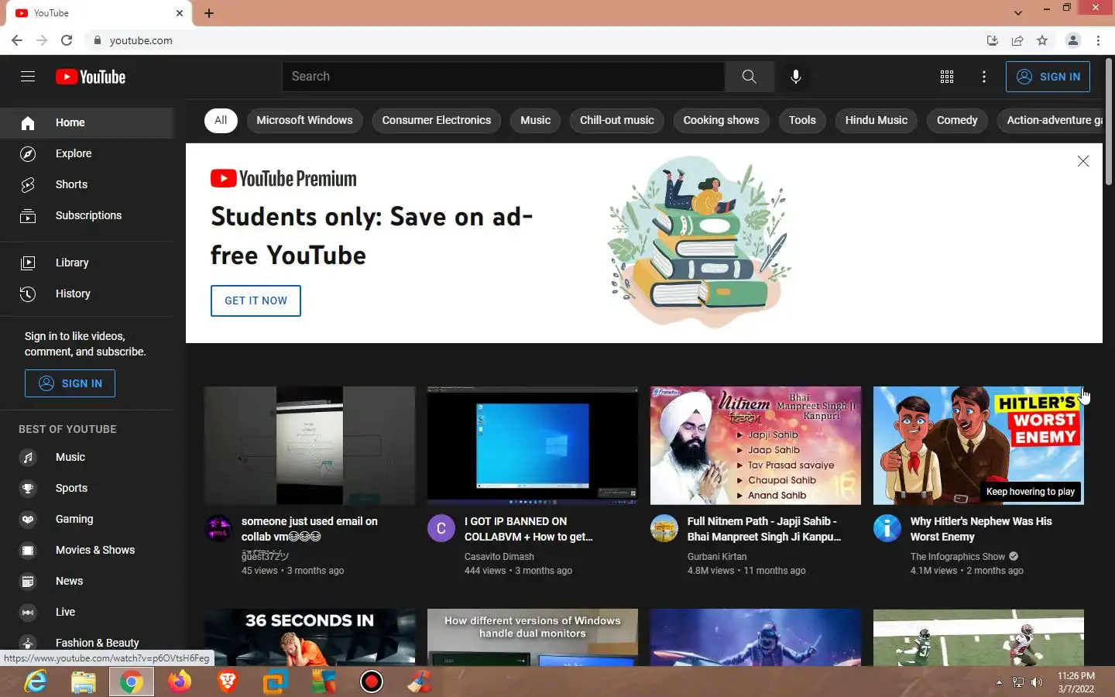Select the Tools filter chip

click(802, 120)
